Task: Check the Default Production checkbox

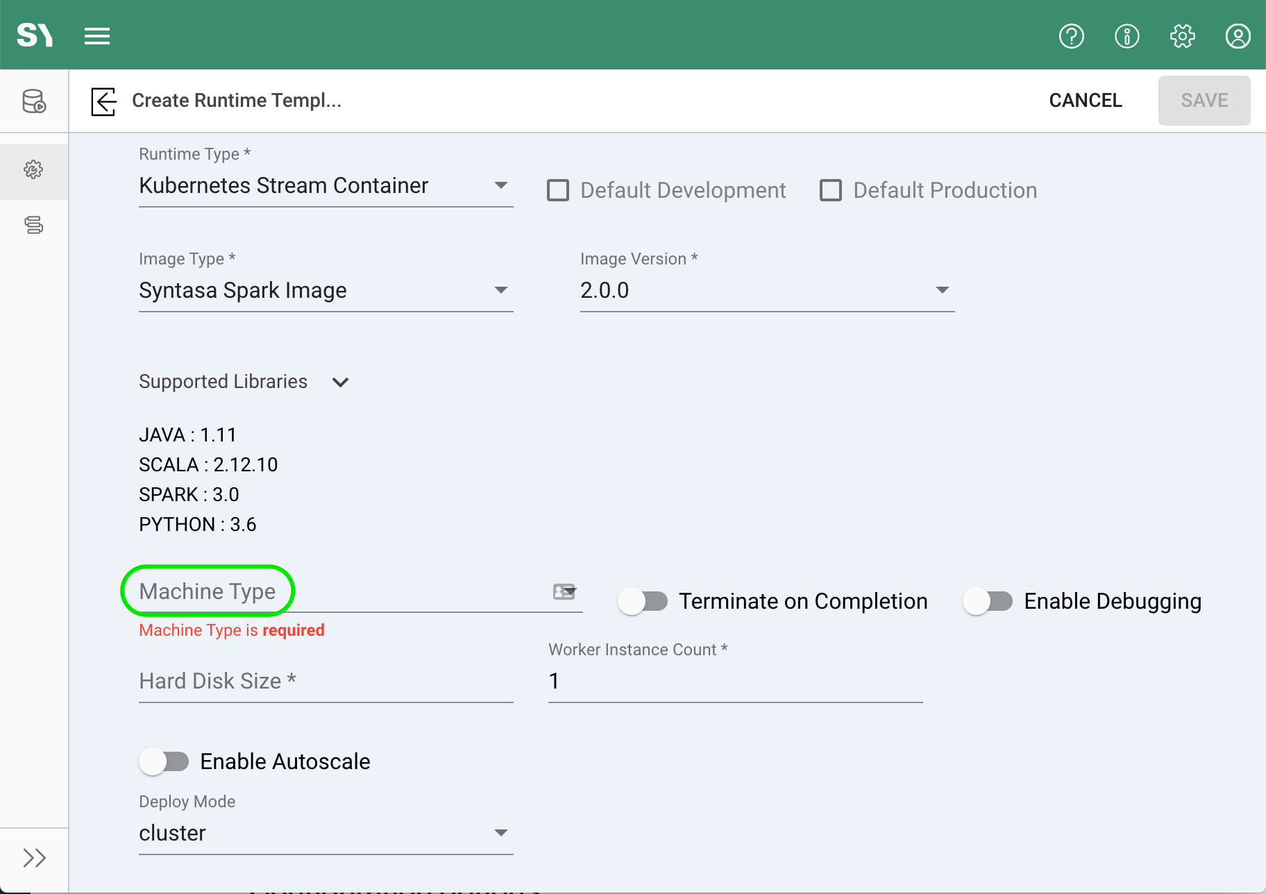Action: (x=831, y=190)
